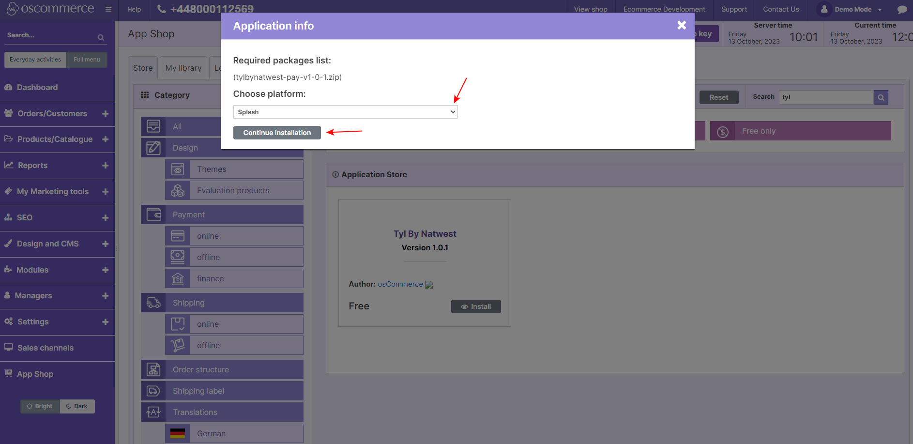The height and width of the screenshot is (444, 913).
Task: Click the chat bubble icon in header
Action: point(902,9)
